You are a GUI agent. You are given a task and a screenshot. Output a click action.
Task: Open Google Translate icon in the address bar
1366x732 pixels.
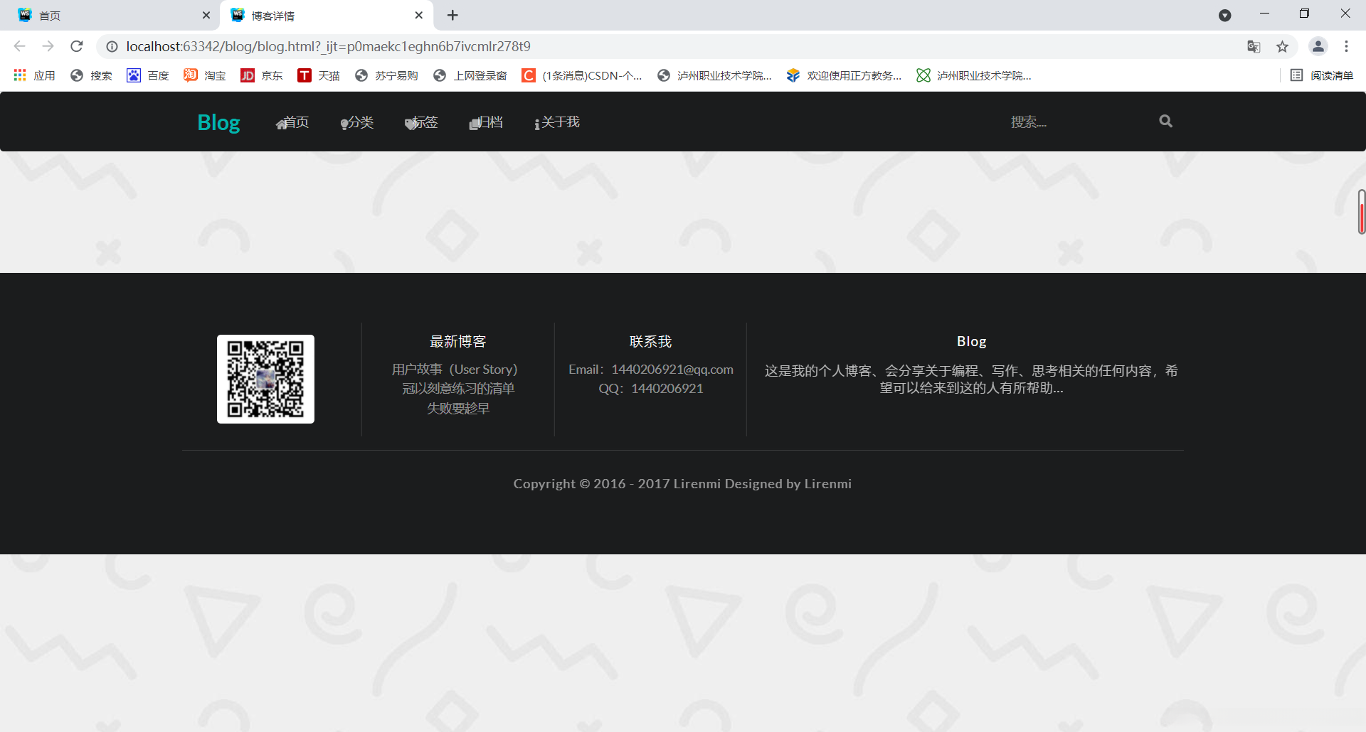coord(1254,46)
